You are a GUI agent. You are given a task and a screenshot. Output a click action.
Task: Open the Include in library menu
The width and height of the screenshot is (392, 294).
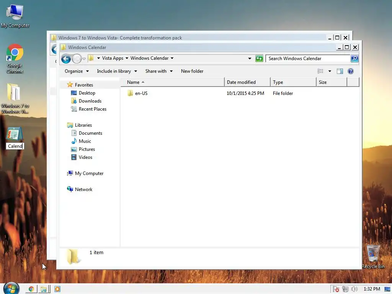(117, 71)
